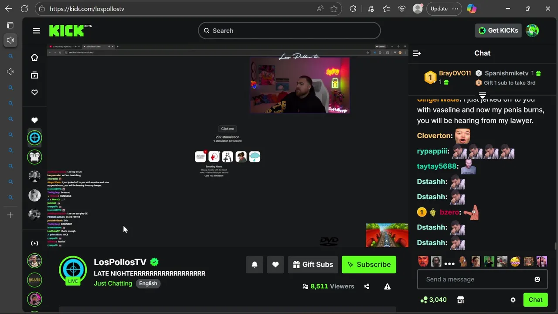Click chat username rypappiii

(432, 151)
